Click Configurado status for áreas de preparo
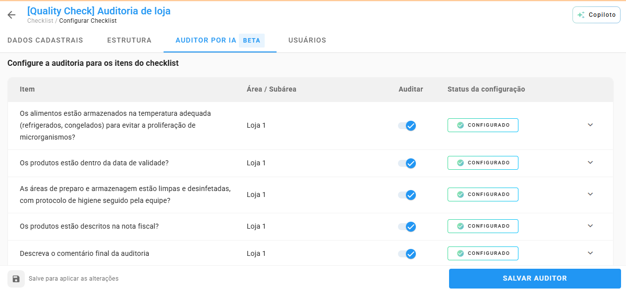 pos(483,194)
